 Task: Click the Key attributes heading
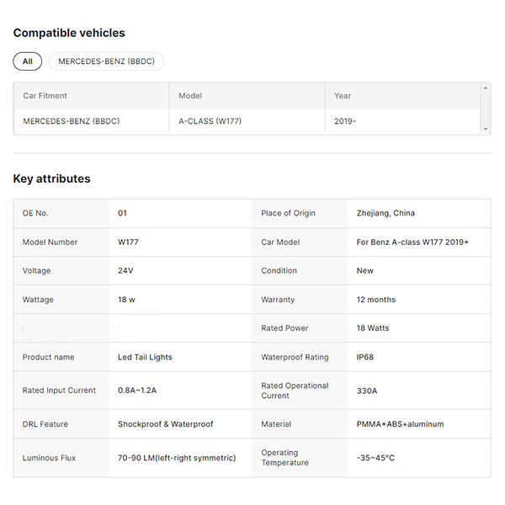(x=51, y=178)
